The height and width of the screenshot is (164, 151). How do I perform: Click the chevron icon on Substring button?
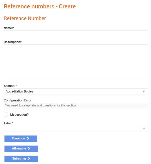(x=29, y=158)
